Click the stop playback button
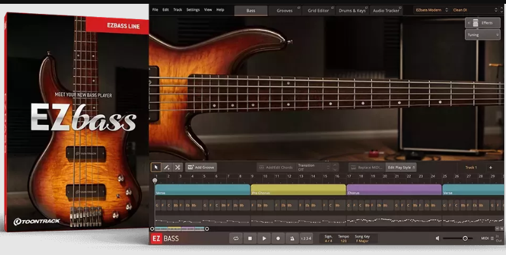This screenshot has width=506, height=255. tap(250, 239)
